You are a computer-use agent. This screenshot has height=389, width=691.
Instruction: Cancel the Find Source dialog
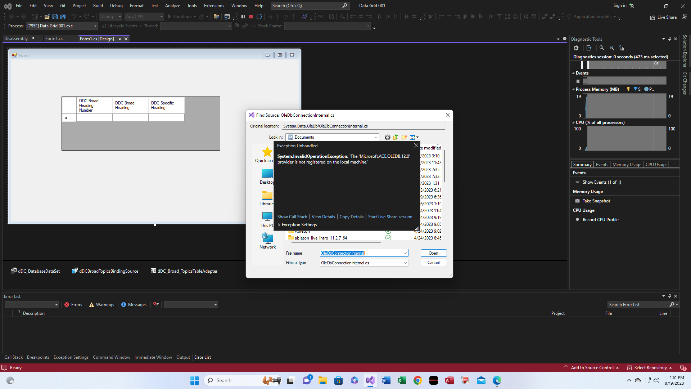[x=433, y=262]
